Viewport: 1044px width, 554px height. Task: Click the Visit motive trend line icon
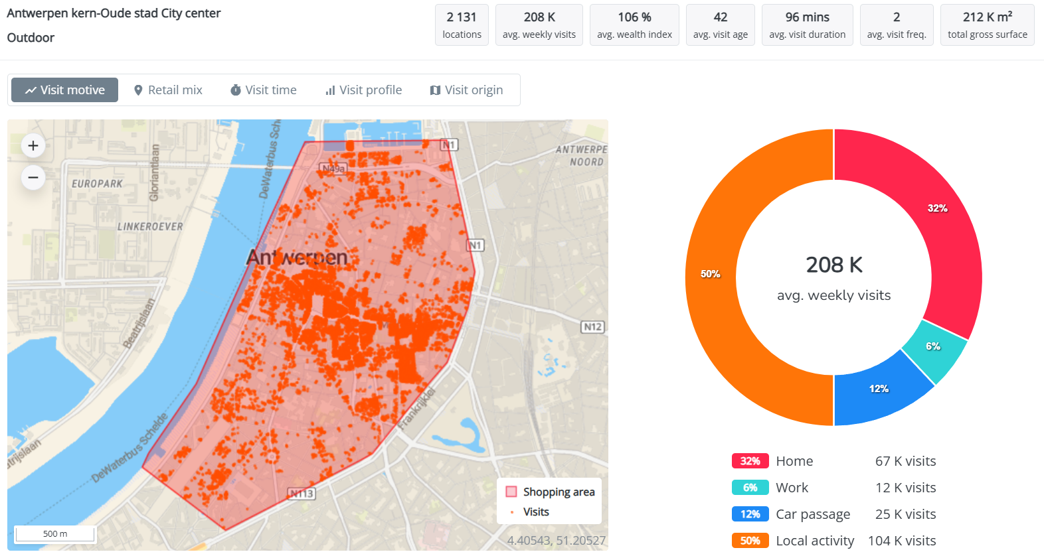31,90
